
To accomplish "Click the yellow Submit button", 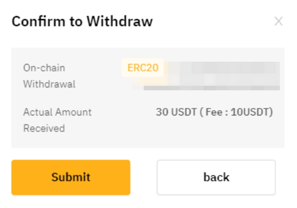I will click(71, 177).
